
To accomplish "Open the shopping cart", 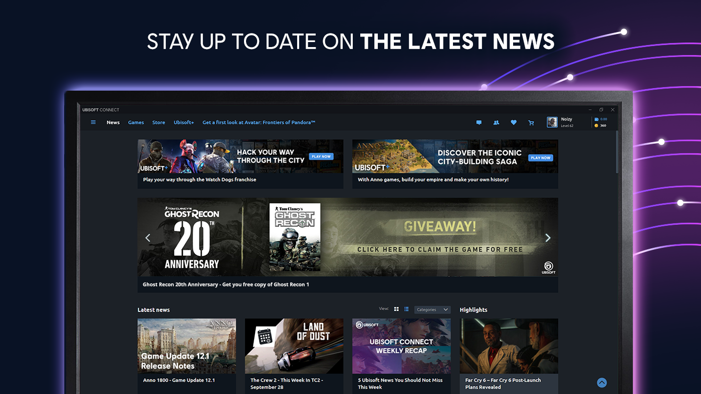I will point(531,122).
